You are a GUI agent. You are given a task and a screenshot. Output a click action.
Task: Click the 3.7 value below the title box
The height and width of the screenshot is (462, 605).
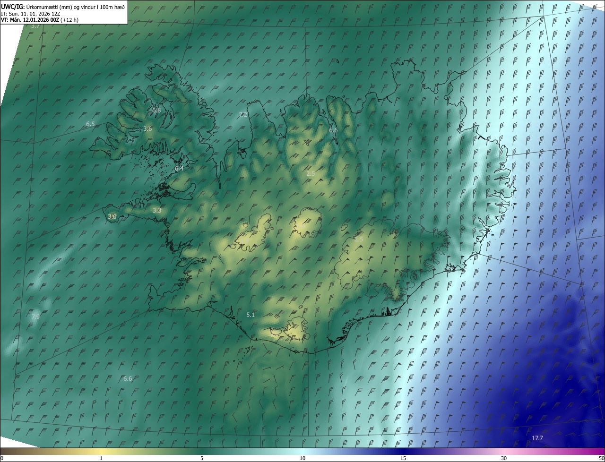pyautogui.click(x=35, y=26)
